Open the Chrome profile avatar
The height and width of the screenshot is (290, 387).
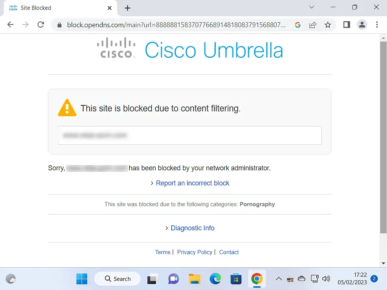click(x=362, y=25)
